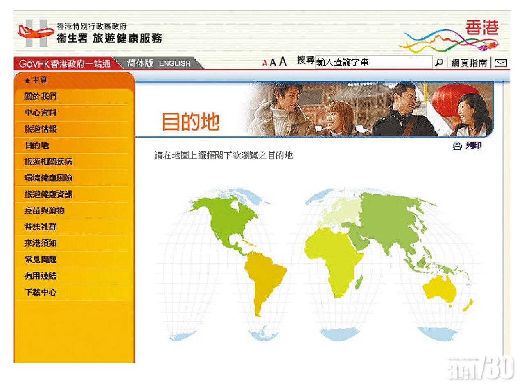Image resolution: width=524 pixels, height=388 pixels.
Task: Select 疫苗與藥物 from the sidebar
Action: click(45, 211)
